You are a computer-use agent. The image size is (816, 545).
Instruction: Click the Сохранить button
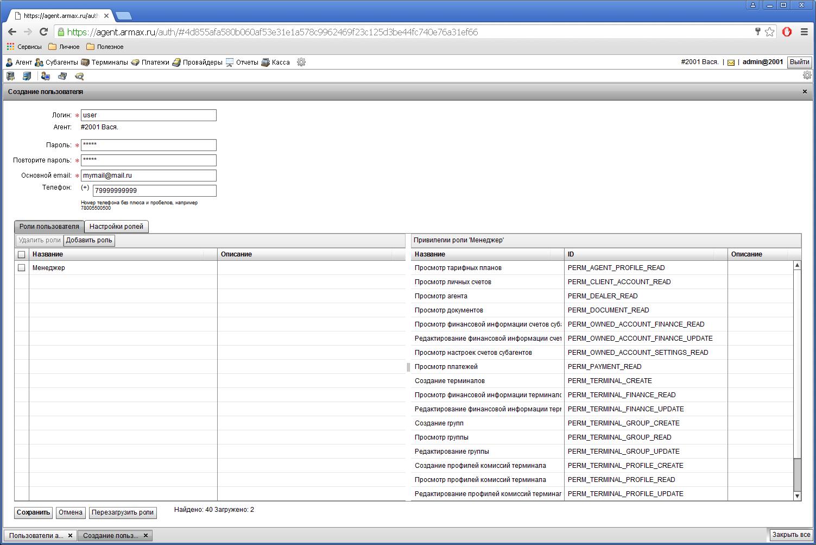point(33,512)
